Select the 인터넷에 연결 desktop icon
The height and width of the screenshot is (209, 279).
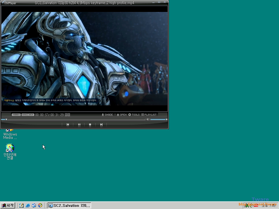[10, 152]
